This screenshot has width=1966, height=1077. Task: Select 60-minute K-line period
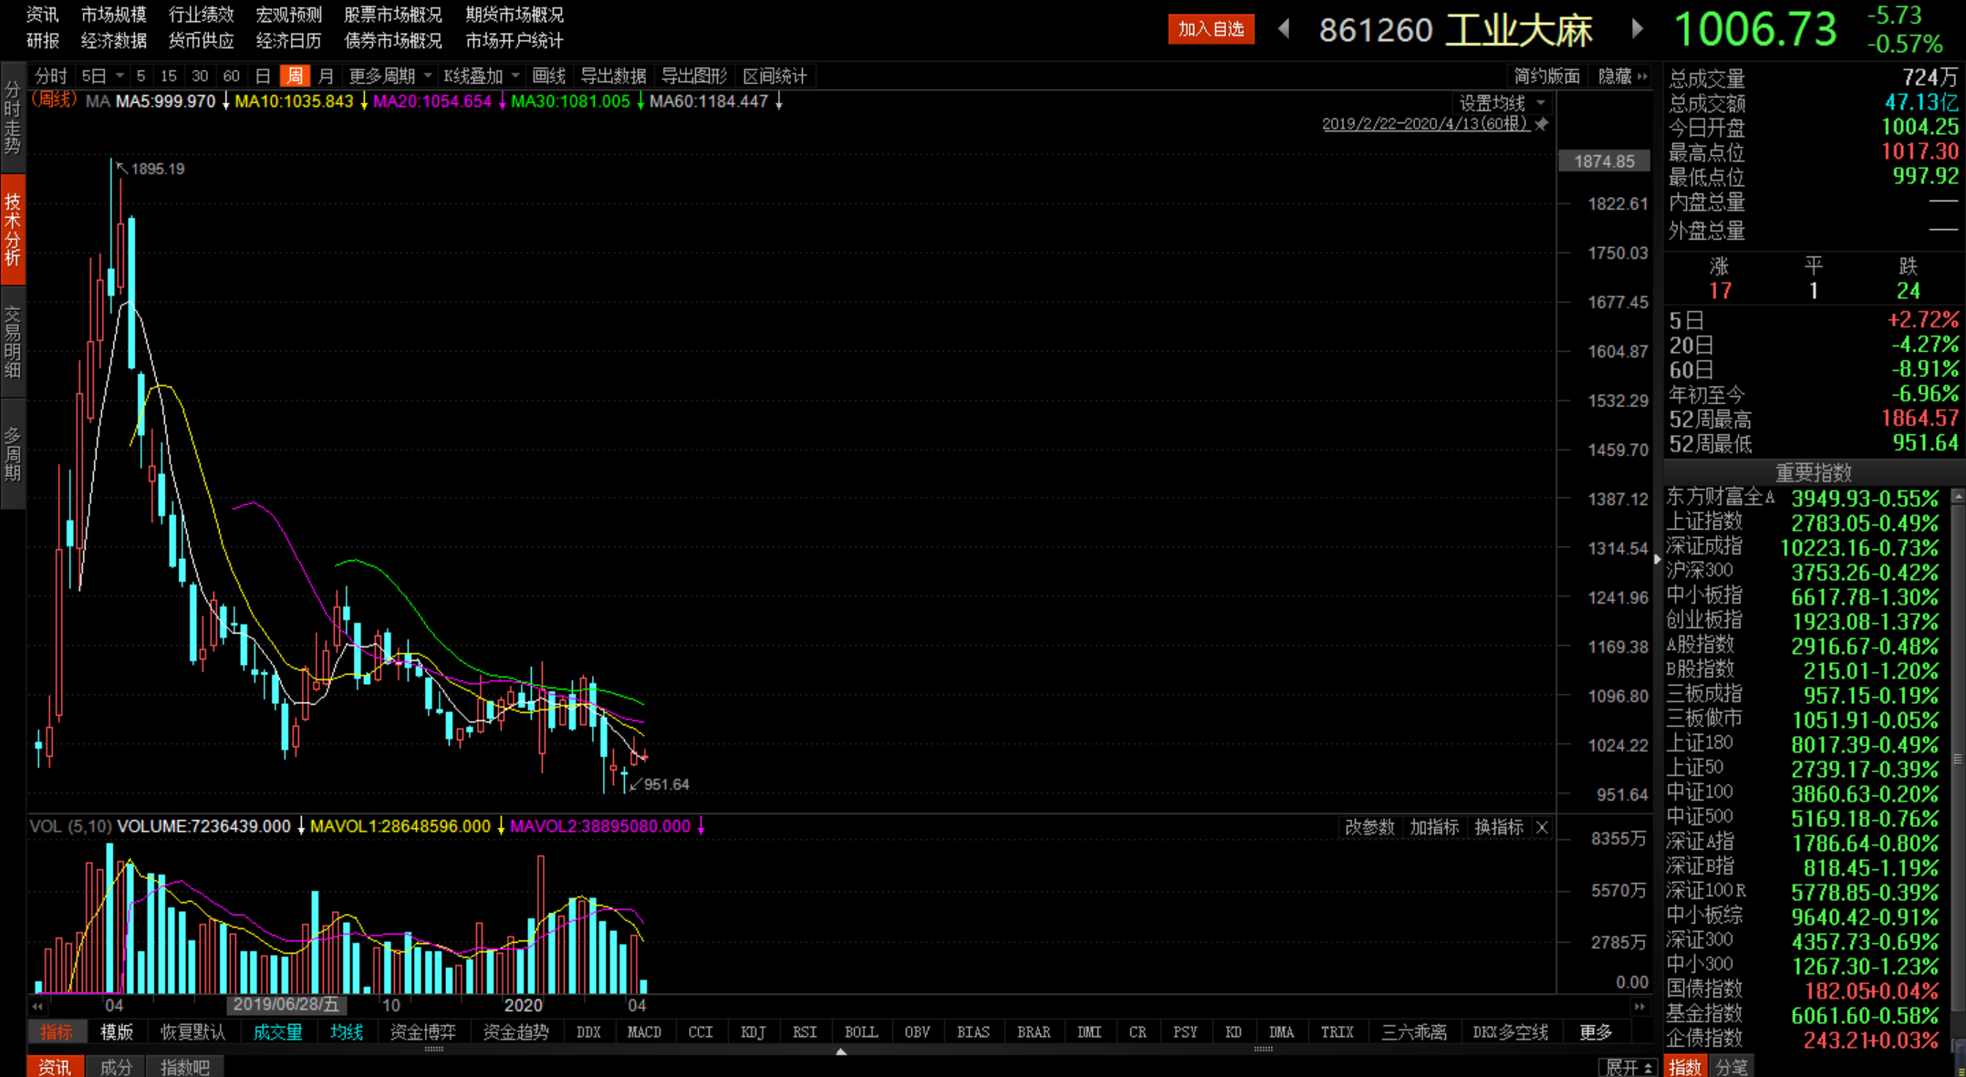[231, 76]
